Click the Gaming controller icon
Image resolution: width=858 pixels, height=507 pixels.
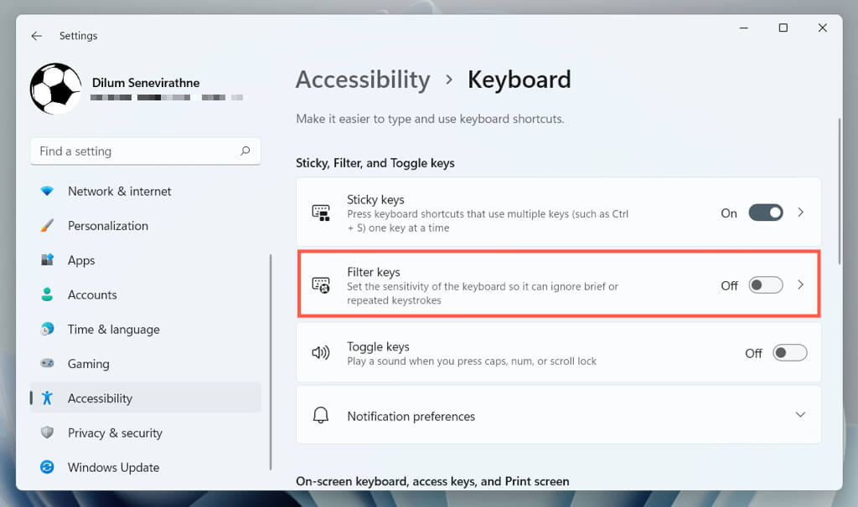point(48,364)
